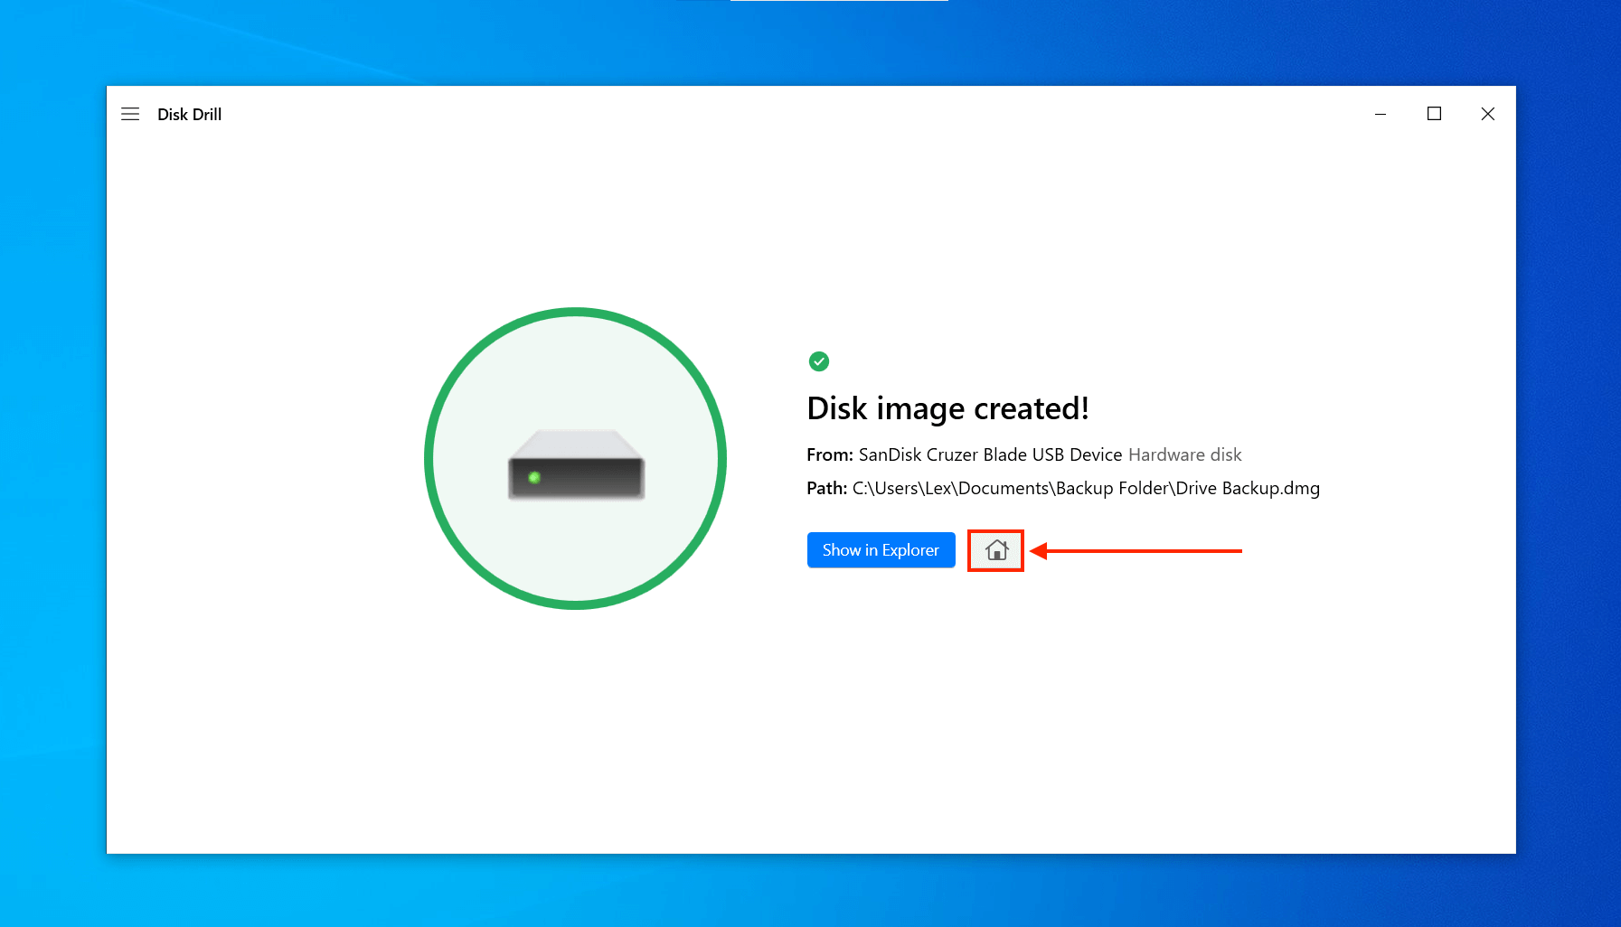Image resolution: width=1621 pixels, height=927 pixels.
Task: Select the 'Disk image created!' heading
Action: [x=947, y=408]
